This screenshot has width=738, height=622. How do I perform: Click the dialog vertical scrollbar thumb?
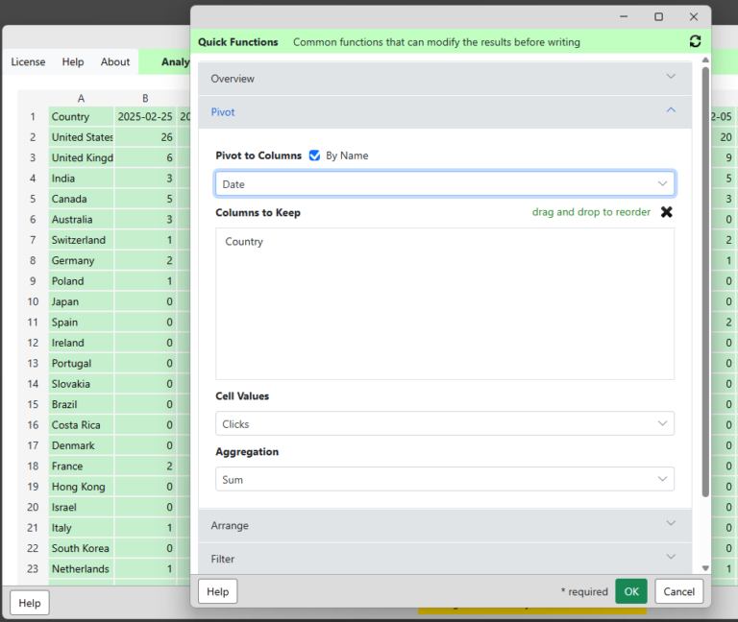click(x=705, y=282)
